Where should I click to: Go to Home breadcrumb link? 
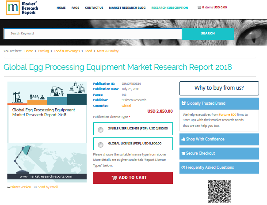(x=29, y=51)
